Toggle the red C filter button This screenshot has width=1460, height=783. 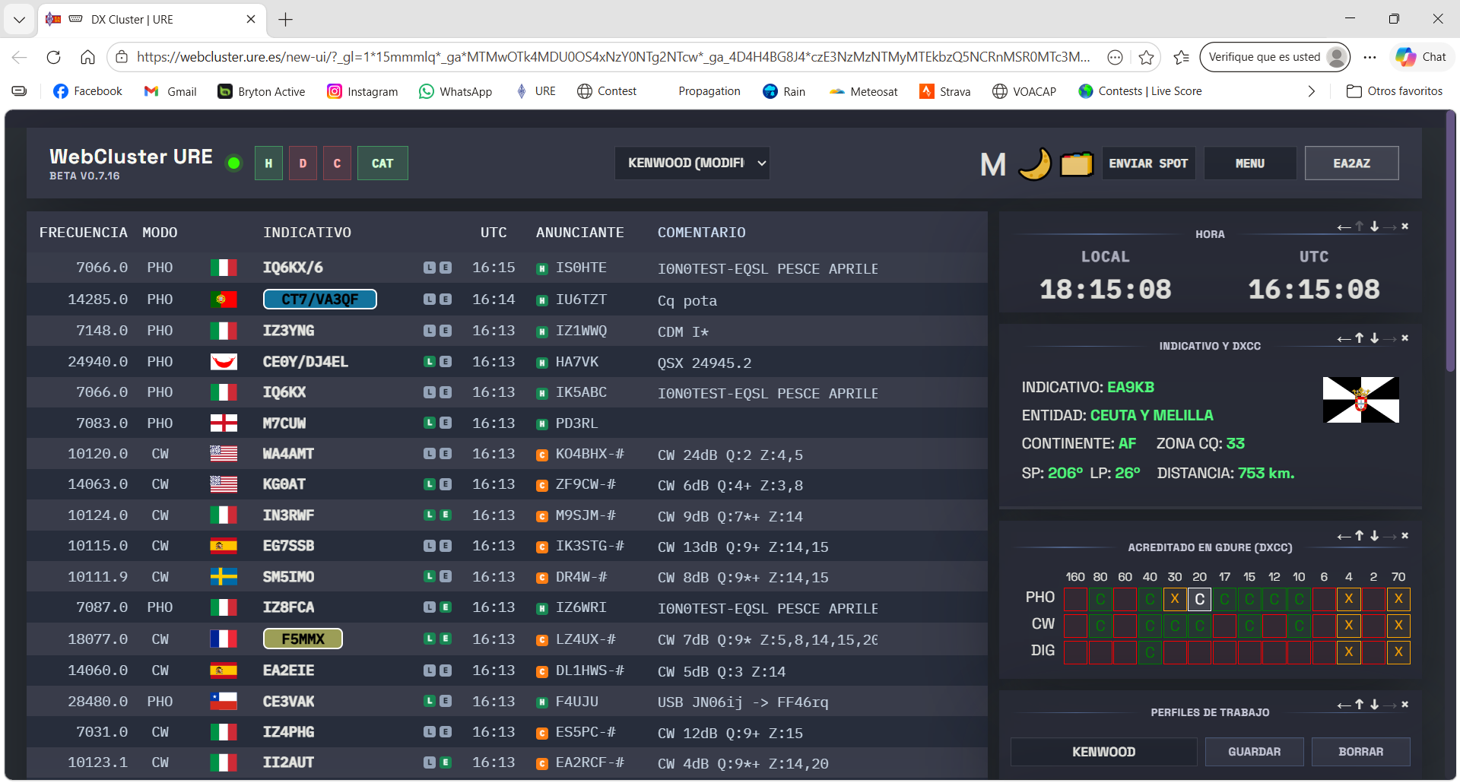click(337, 163)
